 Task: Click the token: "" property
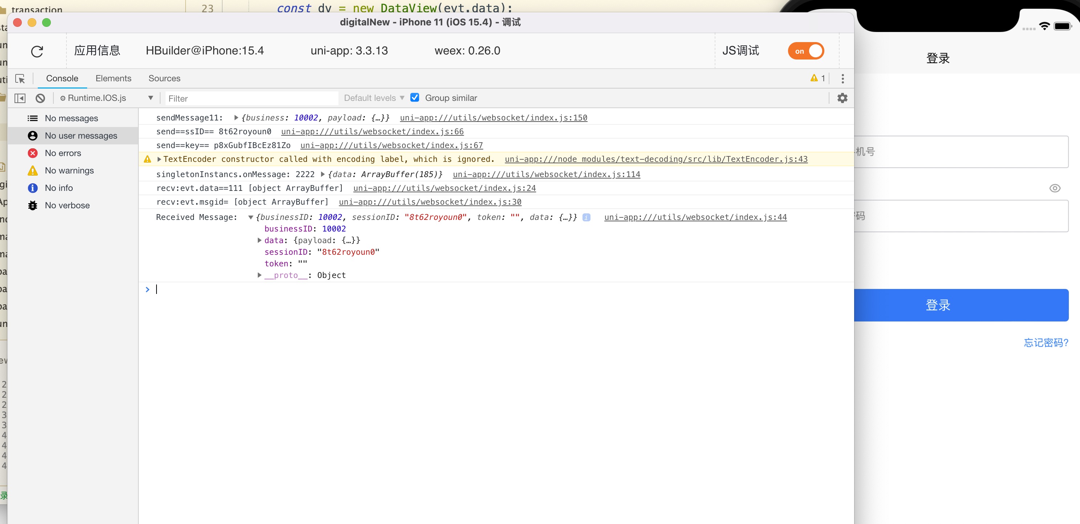click(x=285, y=263)
